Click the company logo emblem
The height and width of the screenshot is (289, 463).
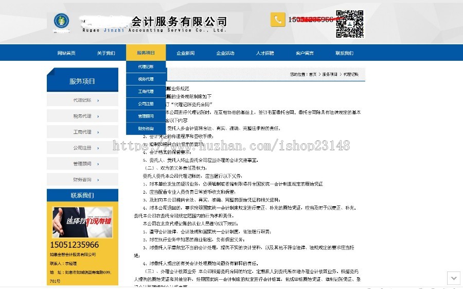tap(61, 21)
